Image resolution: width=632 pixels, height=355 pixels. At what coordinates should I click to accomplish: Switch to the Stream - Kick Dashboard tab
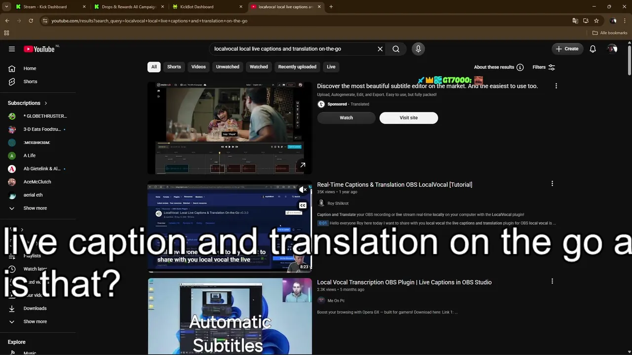point(49,7)
